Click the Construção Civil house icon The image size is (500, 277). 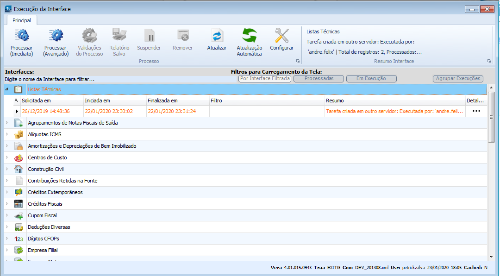point(19,170)
